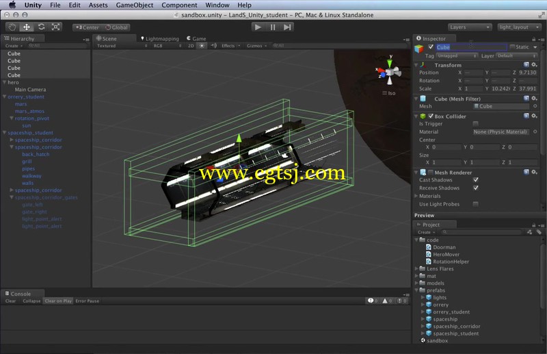
Task: Open the Textured draw mode dropdown
Action: [x=122, y=46]
